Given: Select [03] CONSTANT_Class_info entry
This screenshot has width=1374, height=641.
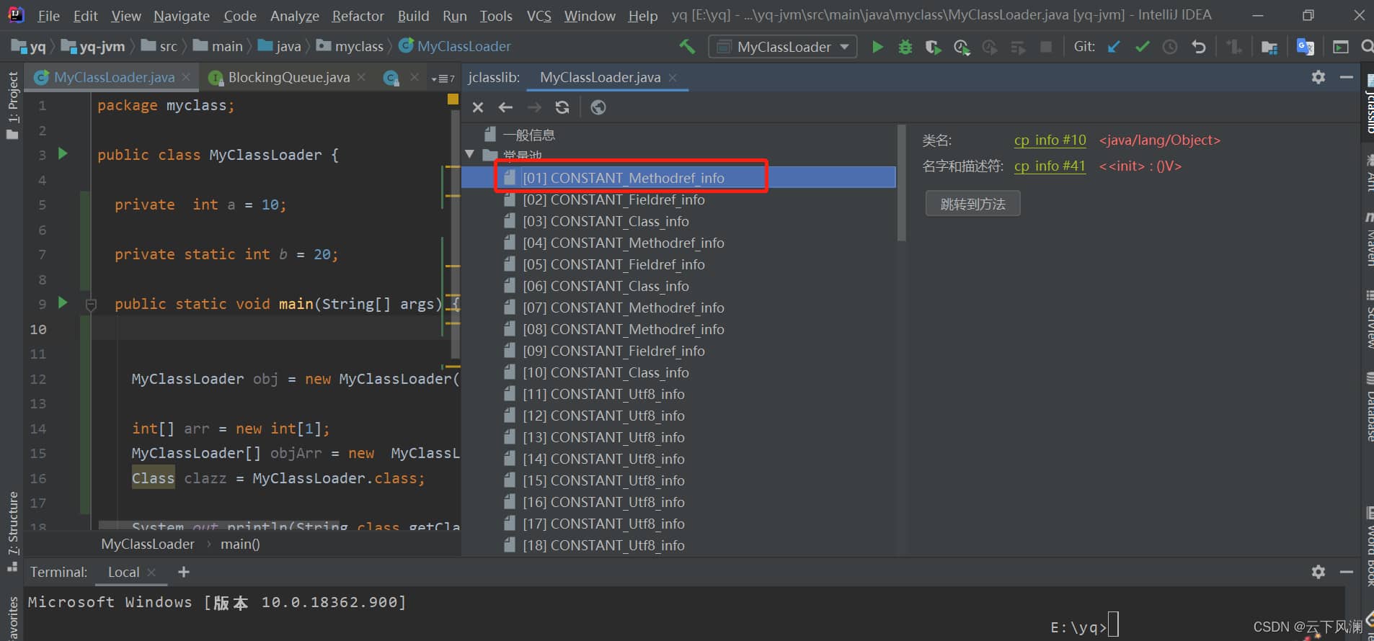Looking at the screenshot, I should (x=606, y=221).
